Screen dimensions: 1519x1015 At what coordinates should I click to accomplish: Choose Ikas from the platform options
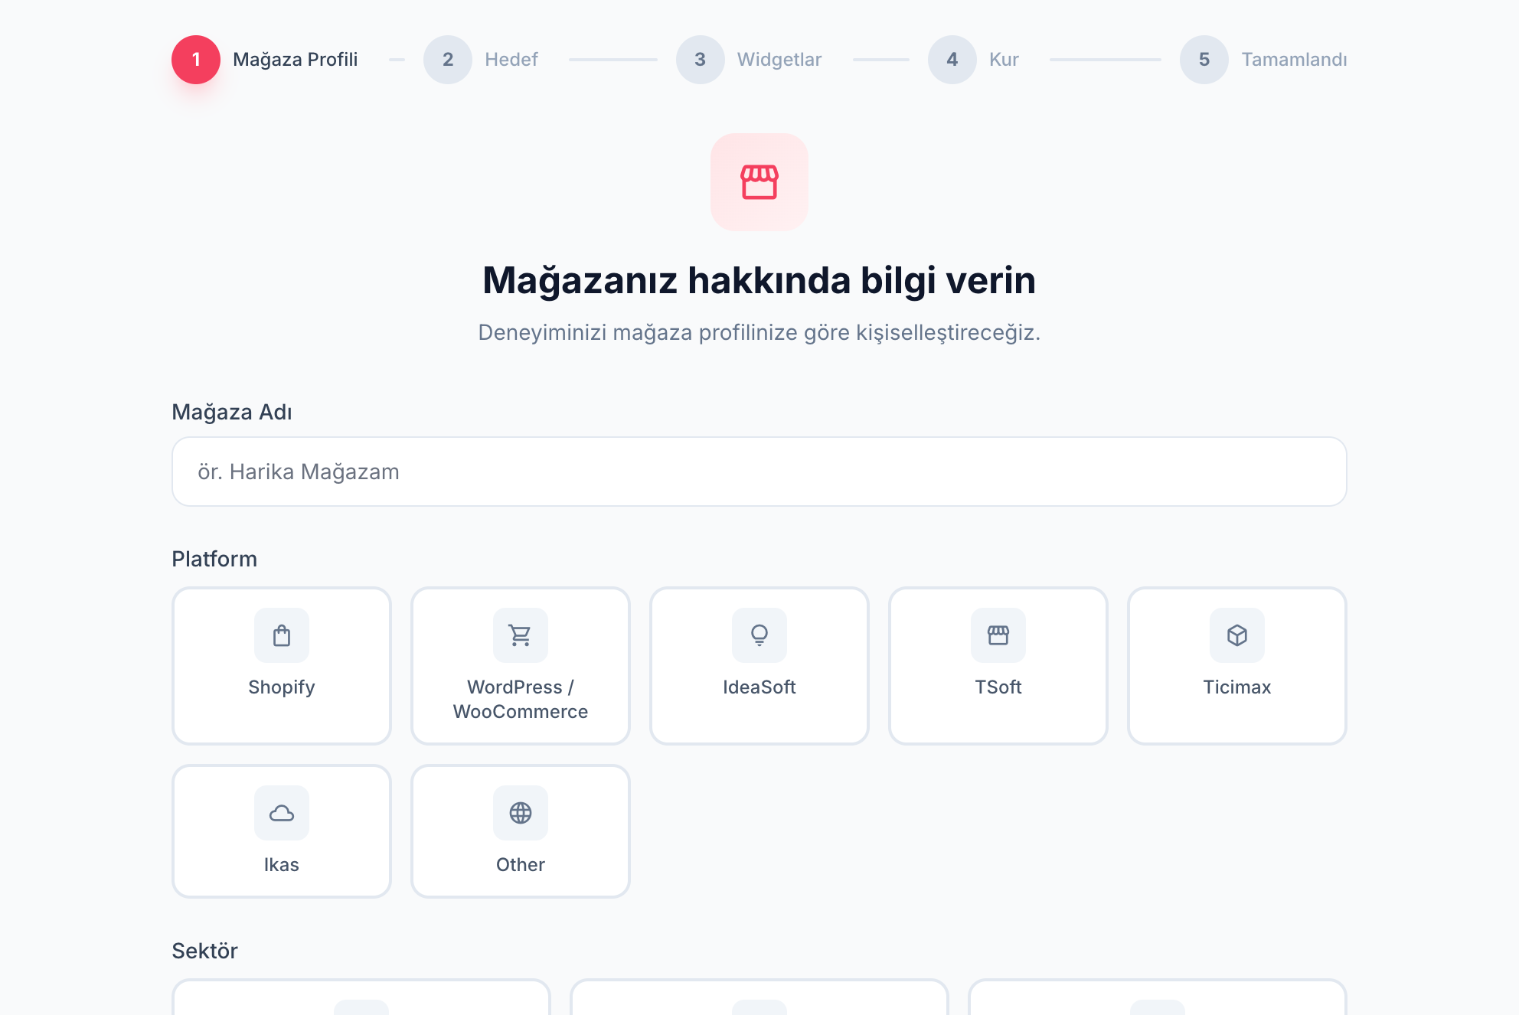[281, 831]
